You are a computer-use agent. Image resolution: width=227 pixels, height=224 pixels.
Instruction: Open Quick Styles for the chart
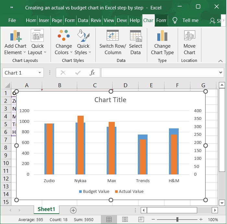83,36
